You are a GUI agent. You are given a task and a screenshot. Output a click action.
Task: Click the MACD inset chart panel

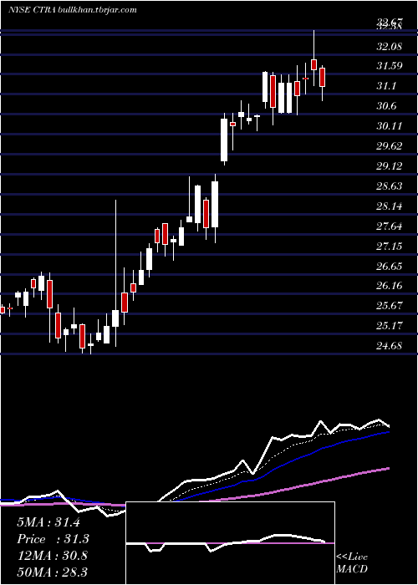[230, 543]
